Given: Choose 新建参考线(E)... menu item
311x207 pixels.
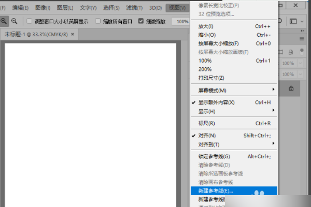Looking at the screenshot, I should (234, 191).
